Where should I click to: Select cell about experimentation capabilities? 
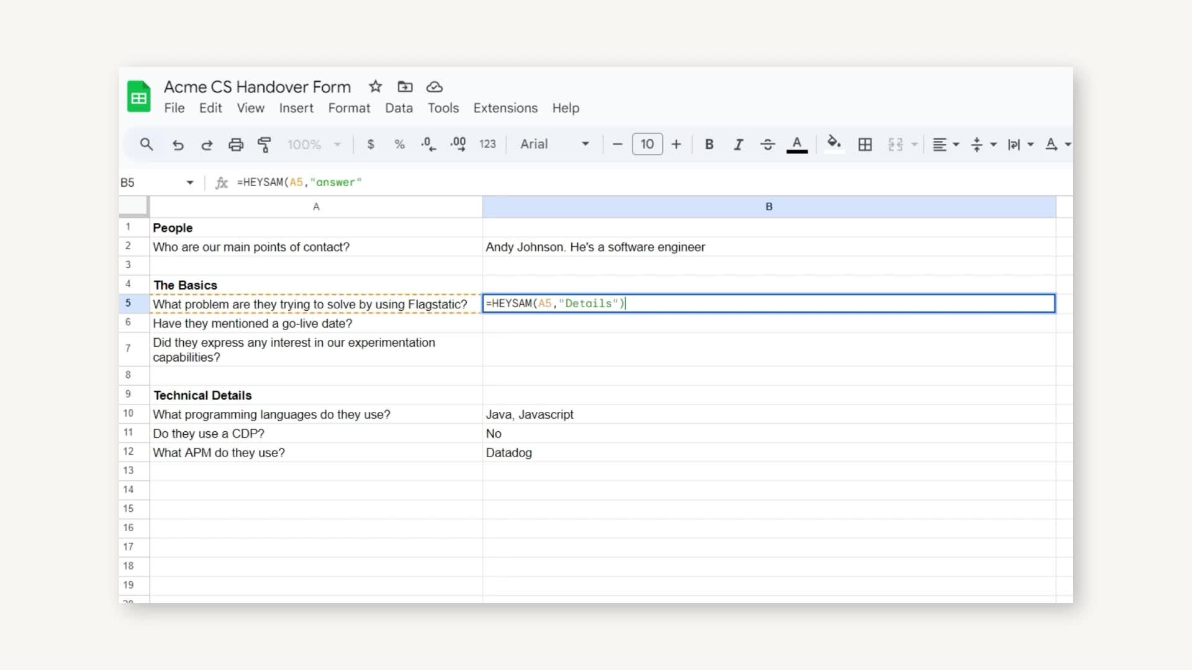point(316,350)
